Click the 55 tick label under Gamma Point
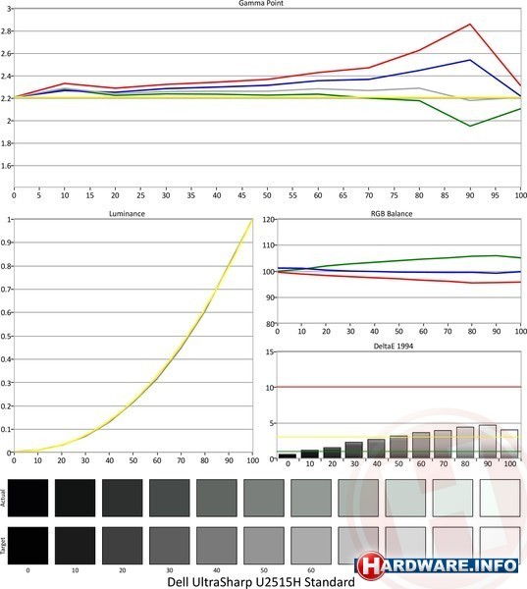 point(292,195)
